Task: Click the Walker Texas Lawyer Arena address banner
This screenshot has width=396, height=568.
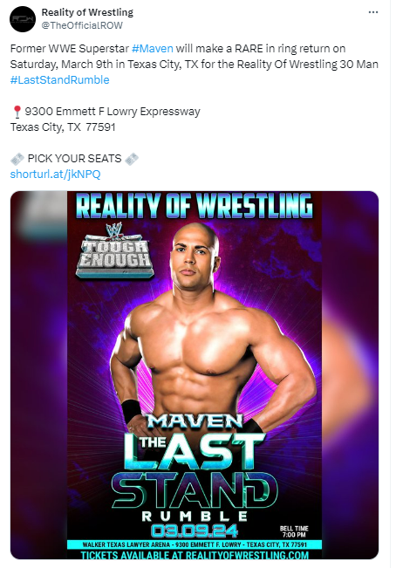Action: point(195,544)
